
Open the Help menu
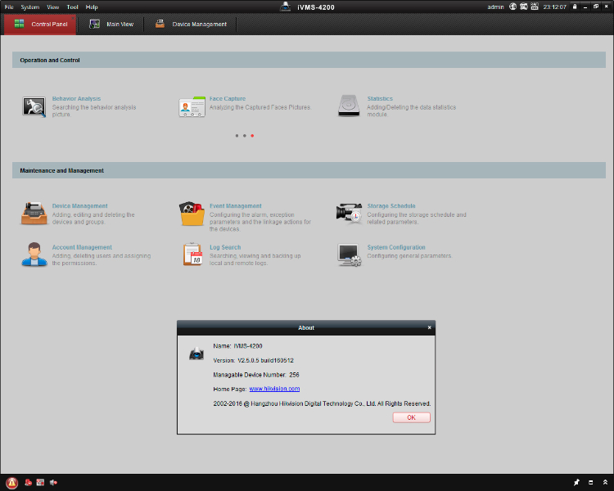coord(92,7)
